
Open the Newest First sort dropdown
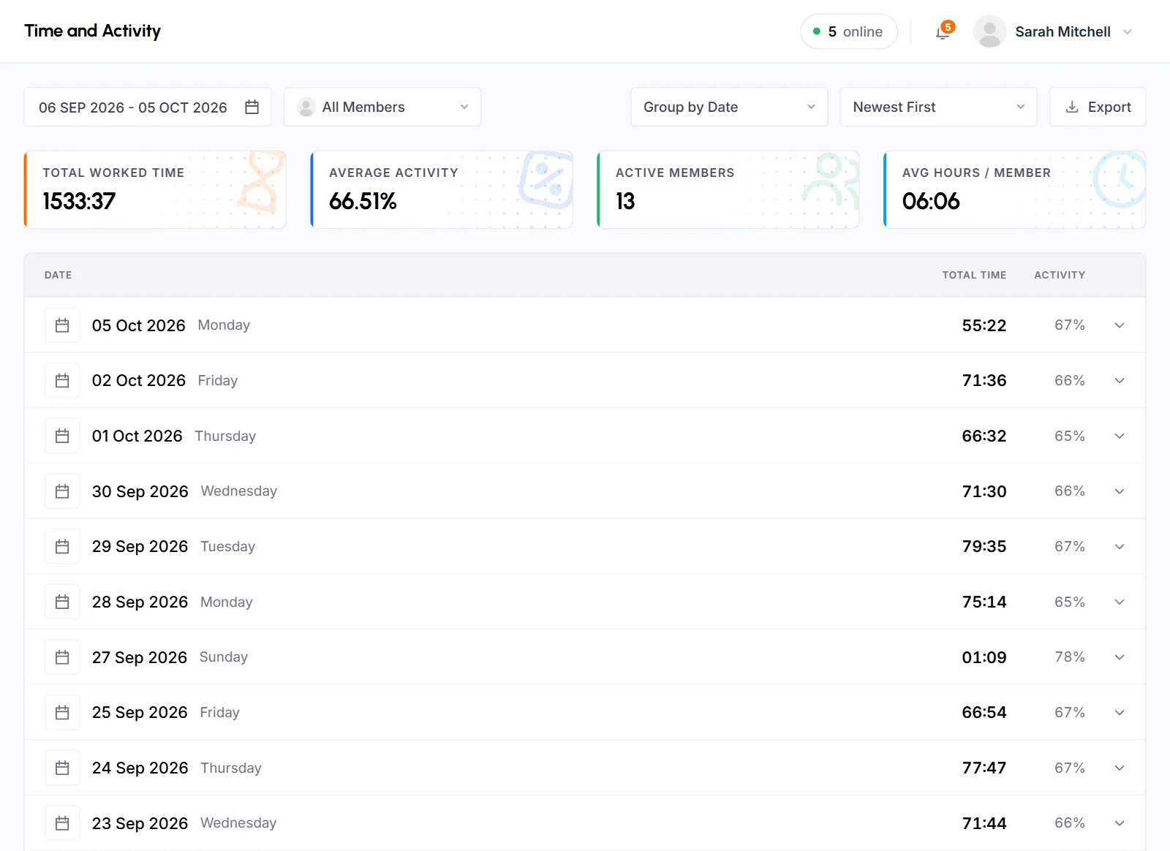pyautogui.click(x=938, y=107)
